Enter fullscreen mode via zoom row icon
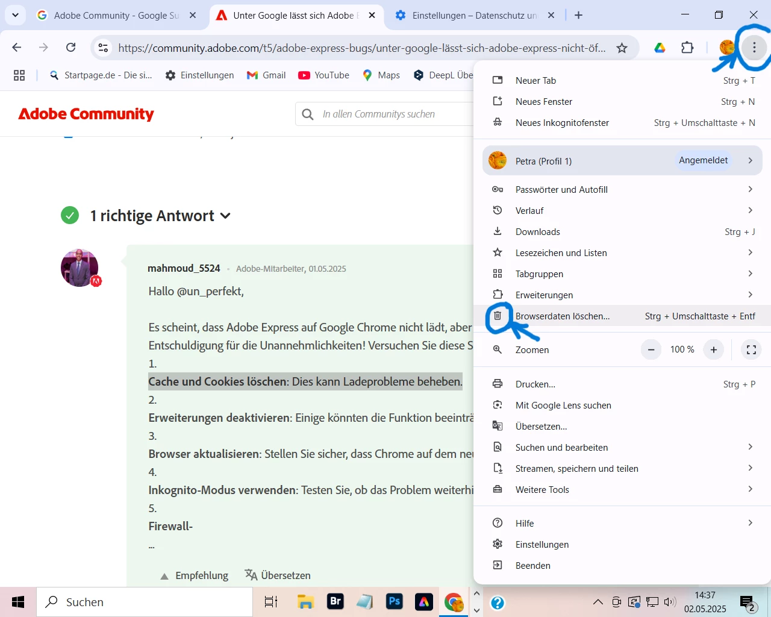Image resolution: width=771 pixels, height=617 pixels. coord(751,349)
